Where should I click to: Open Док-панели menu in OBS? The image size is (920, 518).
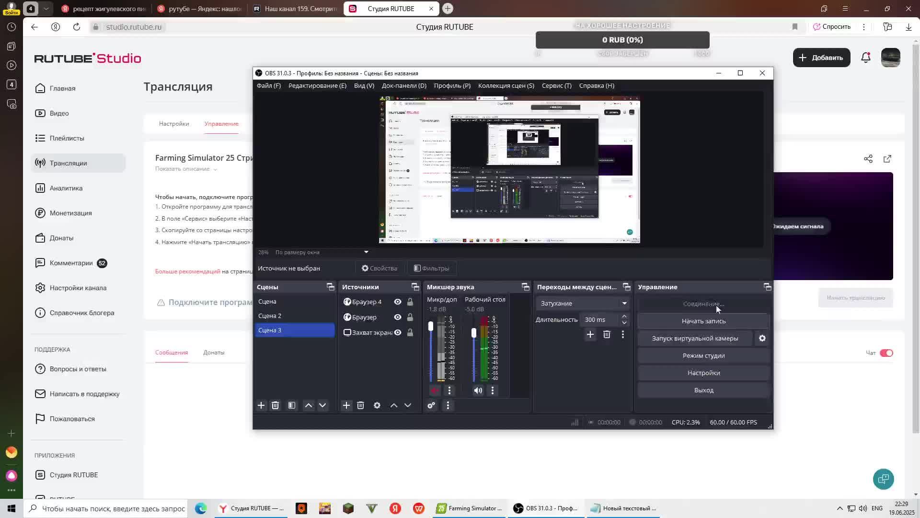tap(404, 86)
